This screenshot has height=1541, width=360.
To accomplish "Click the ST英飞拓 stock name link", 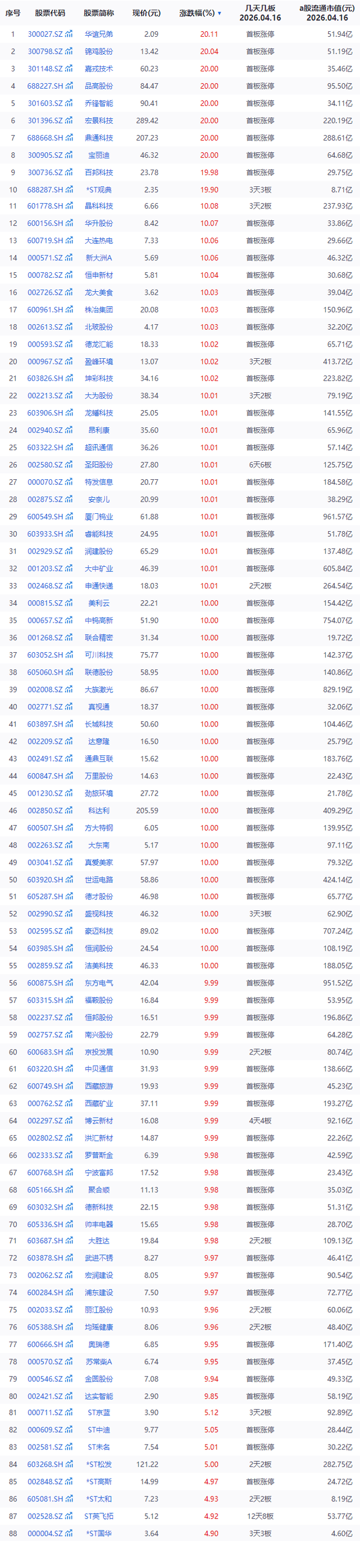I will tap(99, 1516).
